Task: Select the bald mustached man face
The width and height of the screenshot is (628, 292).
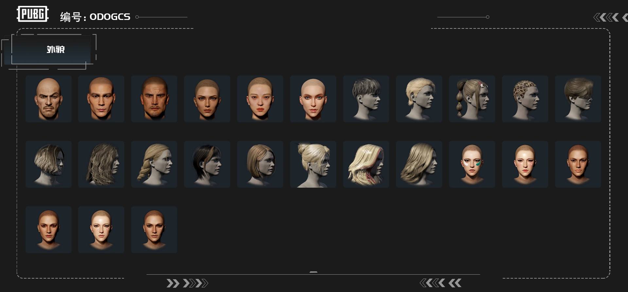Action: [x=48, y=99]
